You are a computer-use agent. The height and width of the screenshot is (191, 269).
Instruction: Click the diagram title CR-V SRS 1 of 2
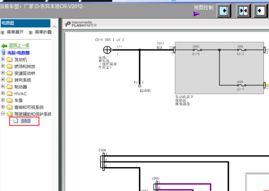109,40
